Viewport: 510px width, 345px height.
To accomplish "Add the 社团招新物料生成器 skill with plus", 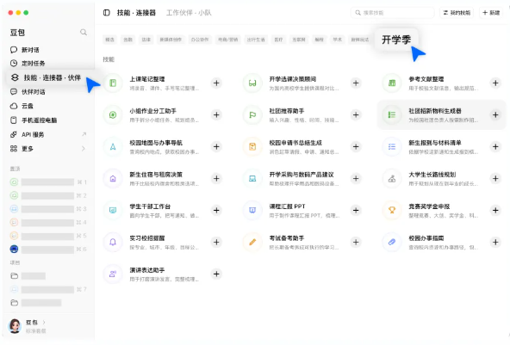I will point(495,115).
